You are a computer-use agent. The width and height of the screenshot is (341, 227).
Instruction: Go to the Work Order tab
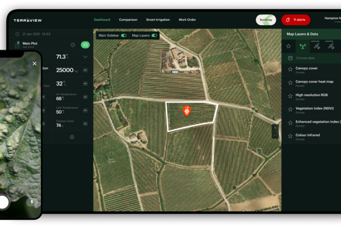[187, 20]
